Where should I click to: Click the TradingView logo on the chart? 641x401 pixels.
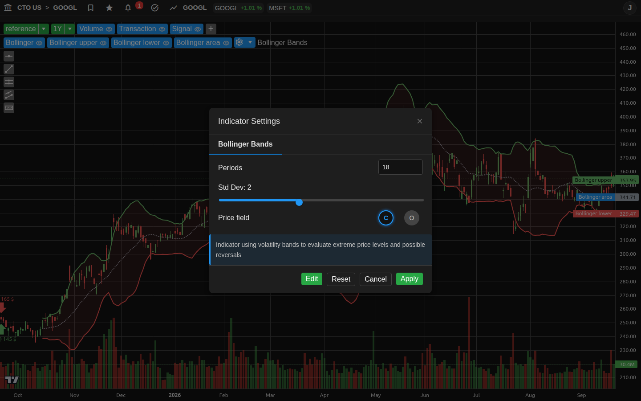pyautogui.click(x=12, y=380)
